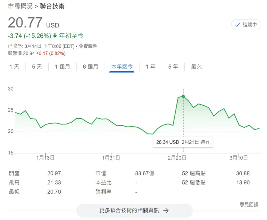Click the 52 週低點 value 13.90
The width and height of the screenshot is (267, 220).
click(243, 182)
